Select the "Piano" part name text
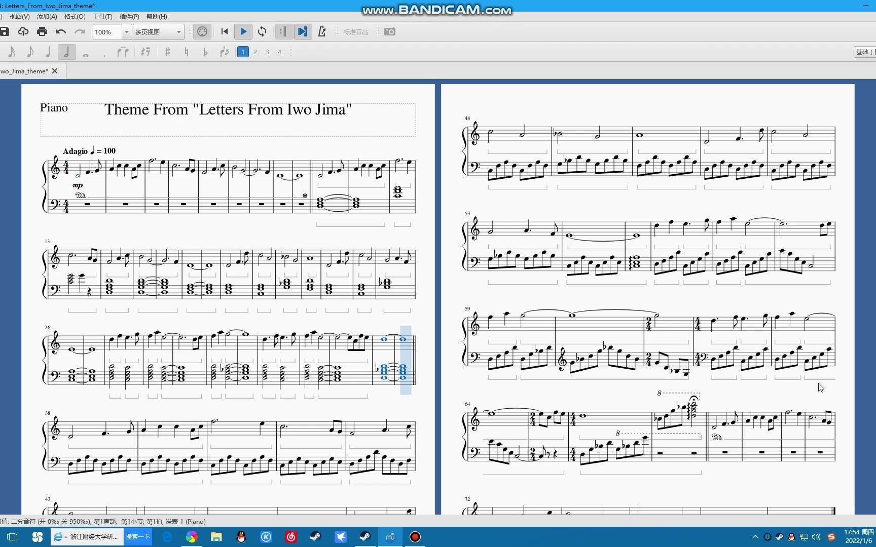876x547 pixels. [x=54, y=107]
